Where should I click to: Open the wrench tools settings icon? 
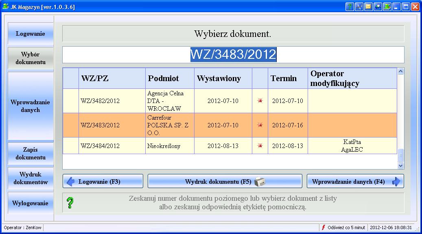click(x=359, y=7)
